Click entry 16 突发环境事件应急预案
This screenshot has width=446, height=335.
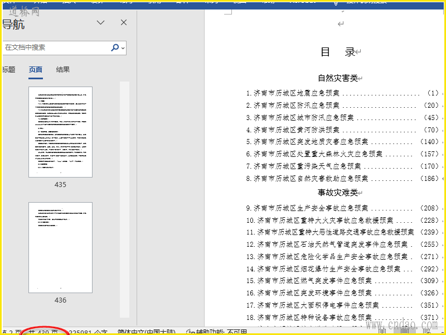tap(309, 293)
